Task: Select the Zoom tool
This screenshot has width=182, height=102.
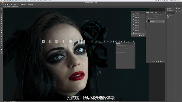Action: tap(1, 43)
